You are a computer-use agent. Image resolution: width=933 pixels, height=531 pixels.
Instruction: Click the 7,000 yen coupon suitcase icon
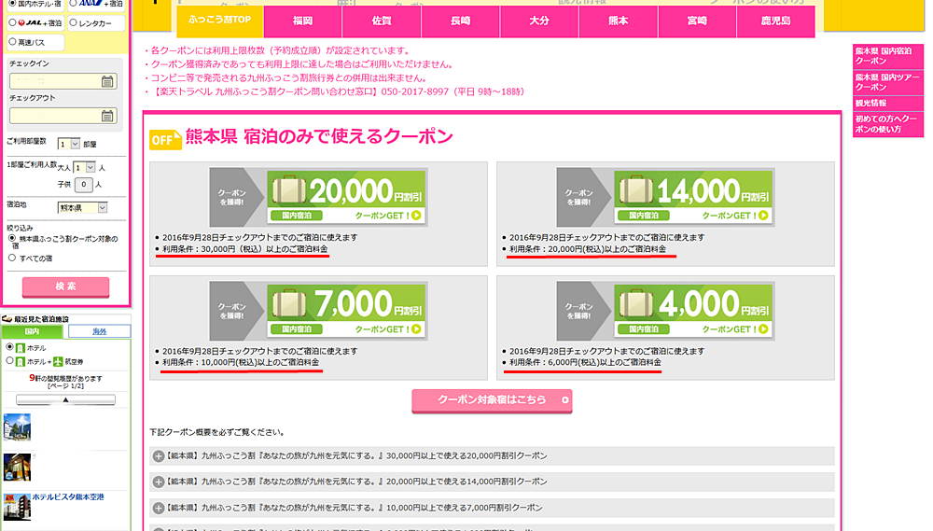pyautogui.click(x=289, y=304)
